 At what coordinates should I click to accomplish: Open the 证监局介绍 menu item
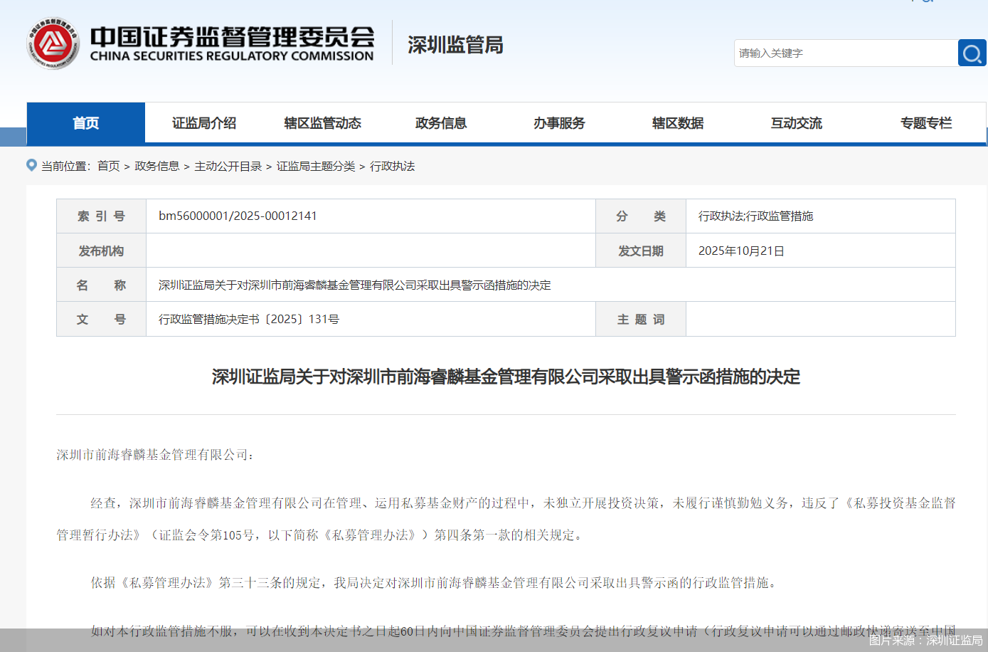(x=204, y=123)
